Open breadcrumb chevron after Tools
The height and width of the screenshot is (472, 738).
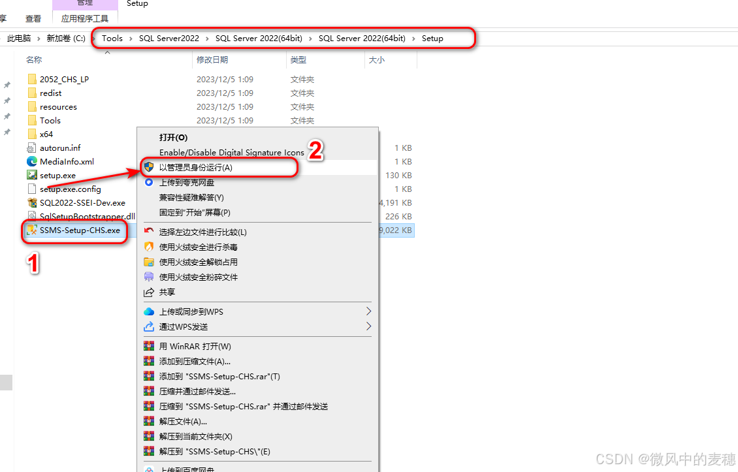click(131, 38)
